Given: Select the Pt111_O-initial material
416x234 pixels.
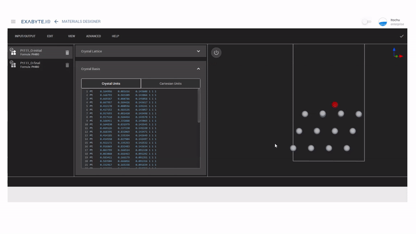Looking at the screenshot, I should pyautogui.click(x=41, y=53).
